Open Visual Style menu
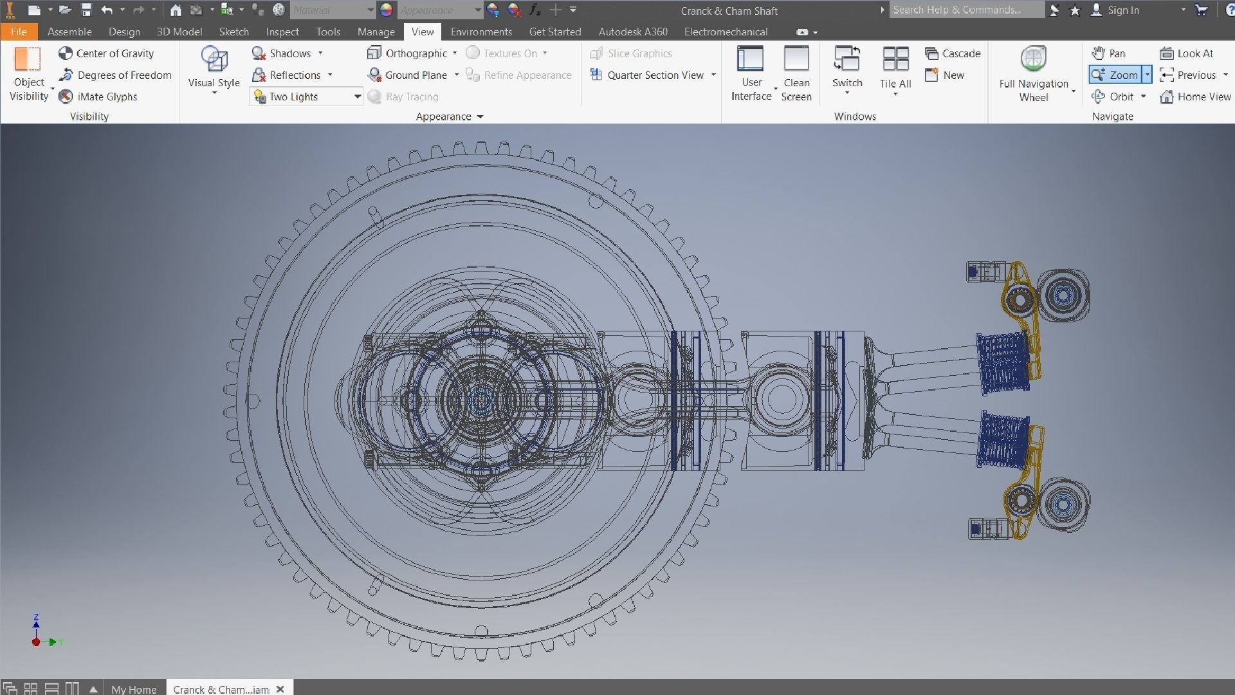1235x695 pixels. click(x=214, y=69)
